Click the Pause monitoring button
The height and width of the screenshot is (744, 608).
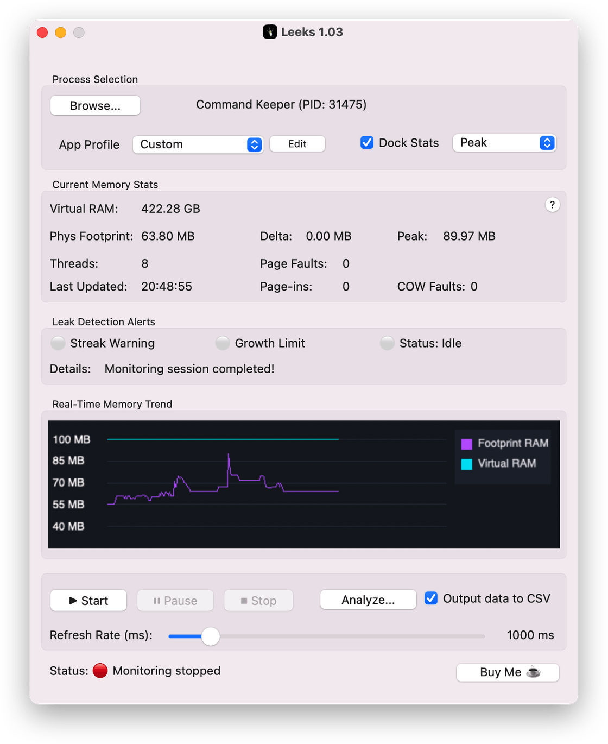tap(175, 601)
